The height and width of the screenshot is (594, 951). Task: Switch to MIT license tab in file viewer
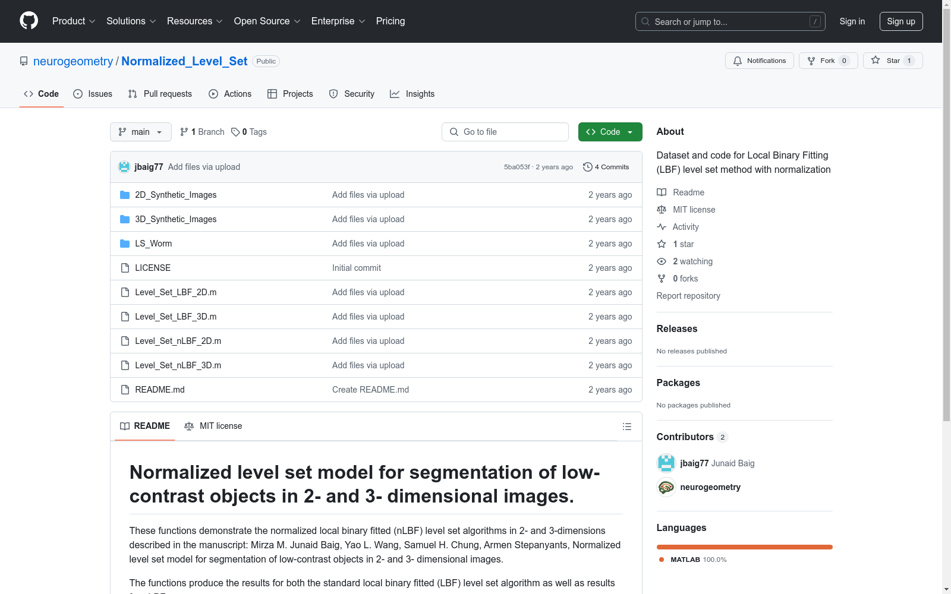point(213,426)
